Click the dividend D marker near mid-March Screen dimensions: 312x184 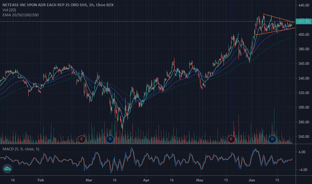click(110, 139)
